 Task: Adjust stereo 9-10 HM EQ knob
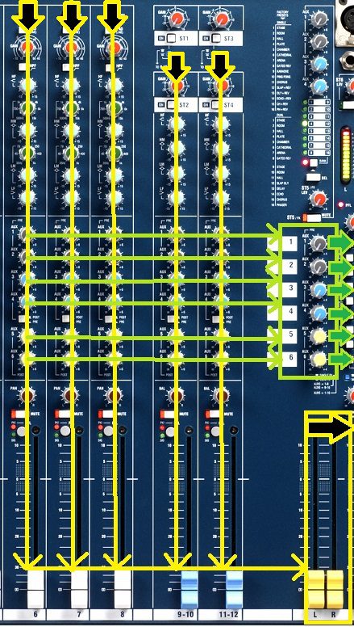[x=177, y=149]
